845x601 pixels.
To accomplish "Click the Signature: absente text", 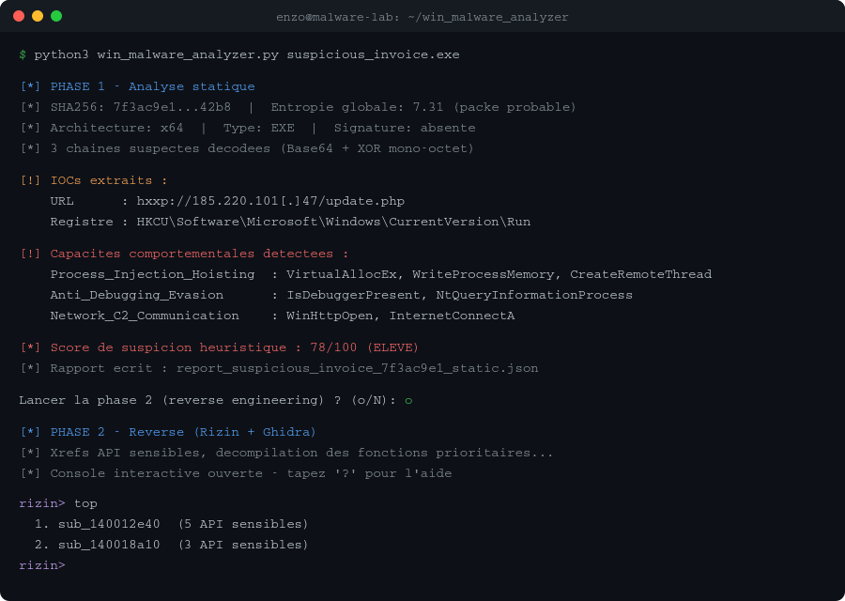I will (405, 128).
